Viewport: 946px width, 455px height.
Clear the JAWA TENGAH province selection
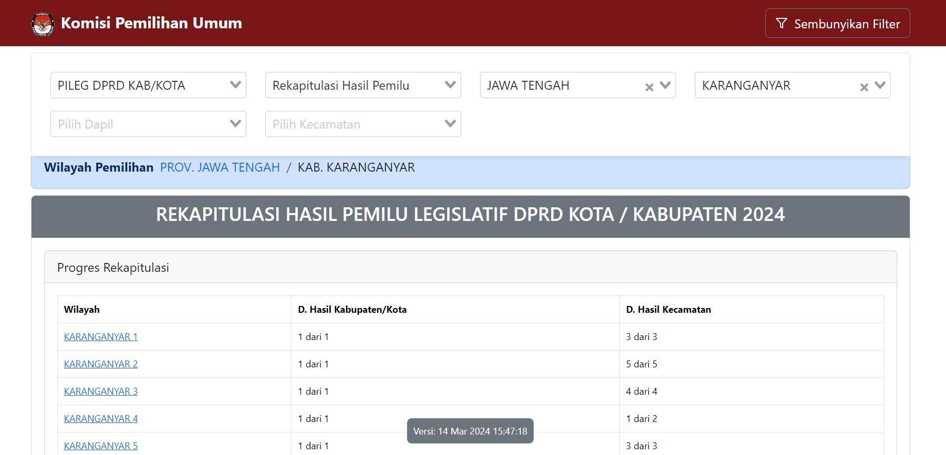pos(649,87)
